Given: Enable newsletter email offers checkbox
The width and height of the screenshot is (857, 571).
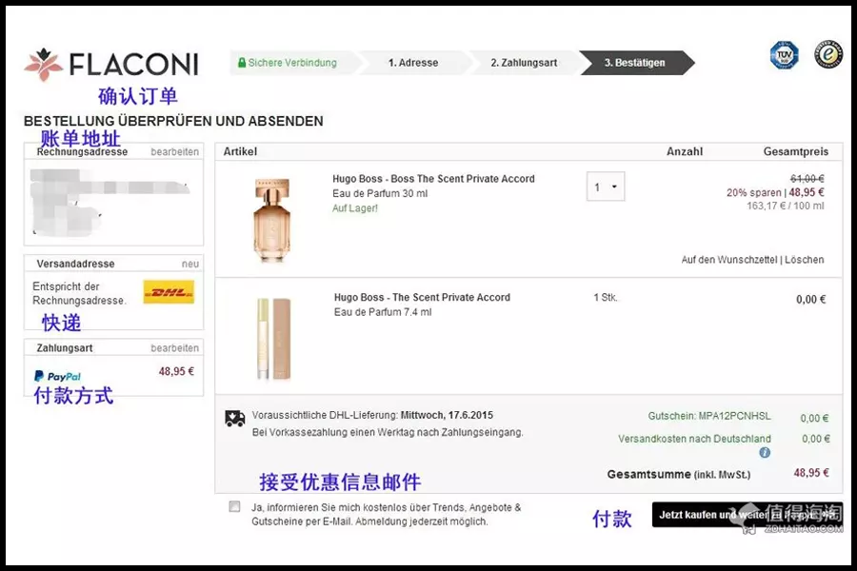Looking at the screenshot, I should tap(235, 507).
